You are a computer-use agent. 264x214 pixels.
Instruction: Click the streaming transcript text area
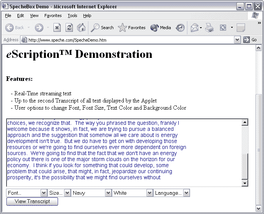[124, 153]
